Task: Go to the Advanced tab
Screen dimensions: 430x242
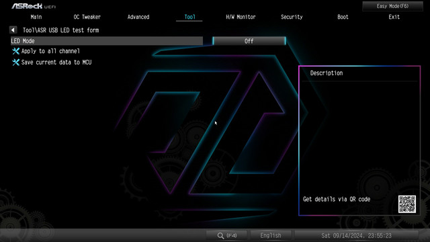Action: coord(138,17)
